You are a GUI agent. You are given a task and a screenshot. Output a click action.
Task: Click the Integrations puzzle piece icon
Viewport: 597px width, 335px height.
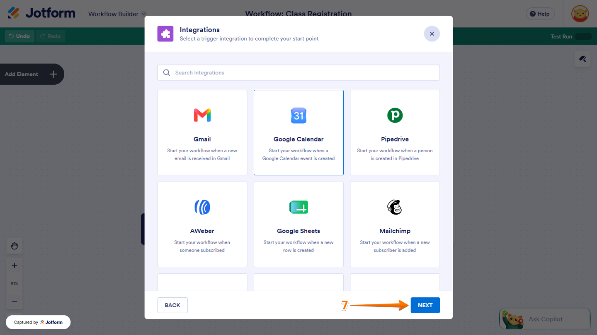point(165,34)
